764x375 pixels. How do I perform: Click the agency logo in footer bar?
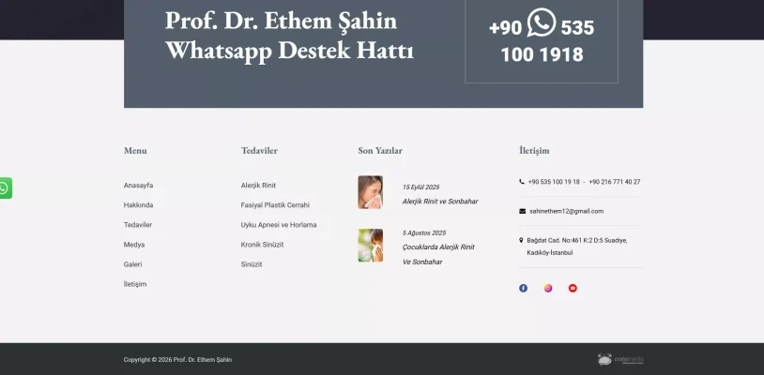click(x=619, y=359)
